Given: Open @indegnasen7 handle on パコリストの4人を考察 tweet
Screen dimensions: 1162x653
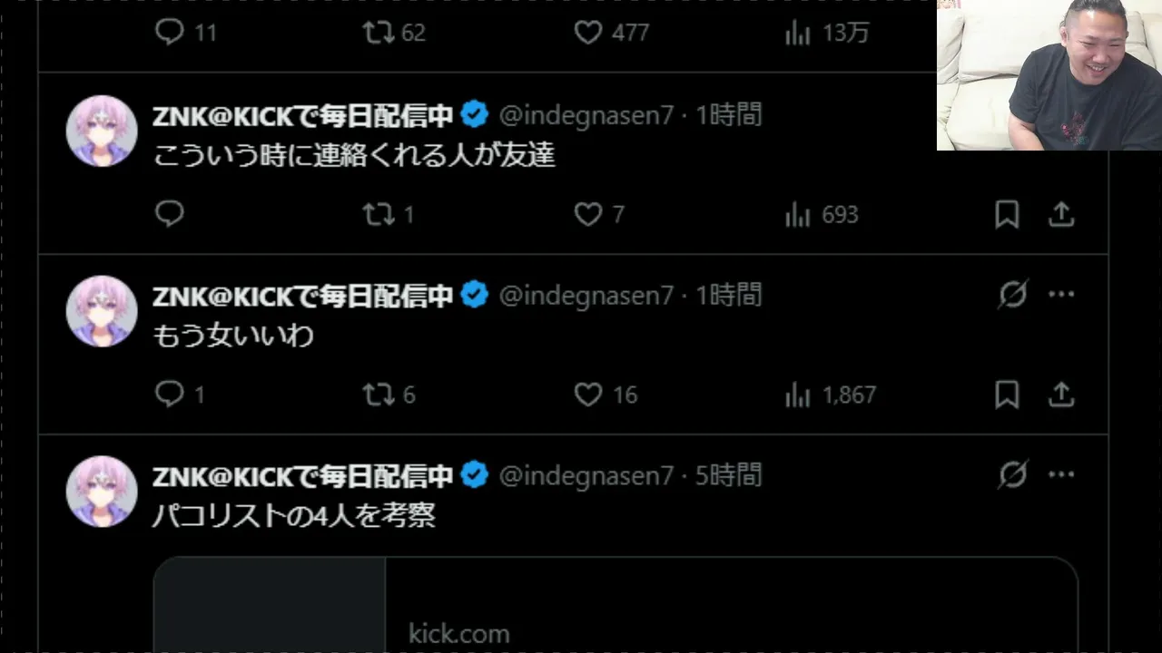Looking at the screenshot, I should click(x=586, y=475).
